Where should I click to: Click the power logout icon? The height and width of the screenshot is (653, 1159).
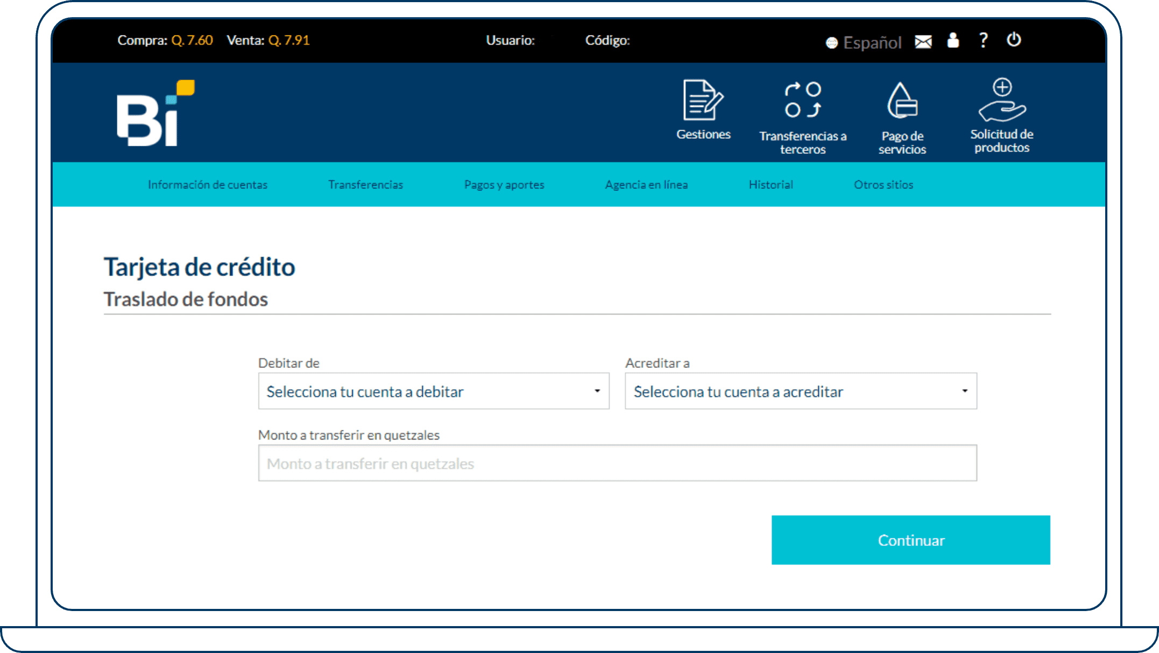pos(1014,40)
